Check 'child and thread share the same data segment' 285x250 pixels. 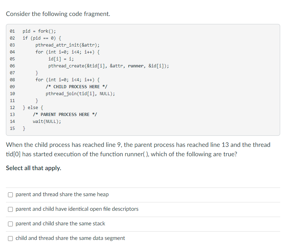coord(10,238)
